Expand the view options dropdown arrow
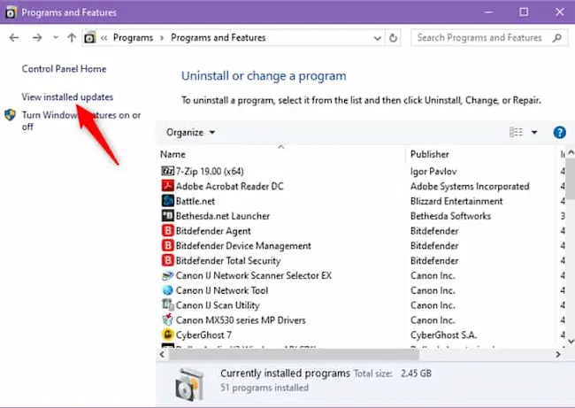The image size is (575, 408). point(534,133)
